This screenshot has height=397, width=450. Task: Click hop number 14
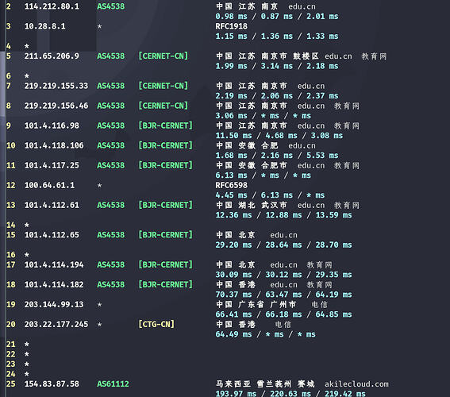(11, 225)
